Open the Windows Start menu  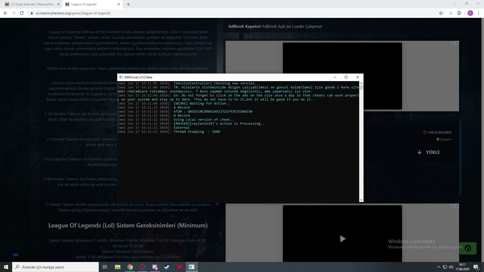(6, 267)
